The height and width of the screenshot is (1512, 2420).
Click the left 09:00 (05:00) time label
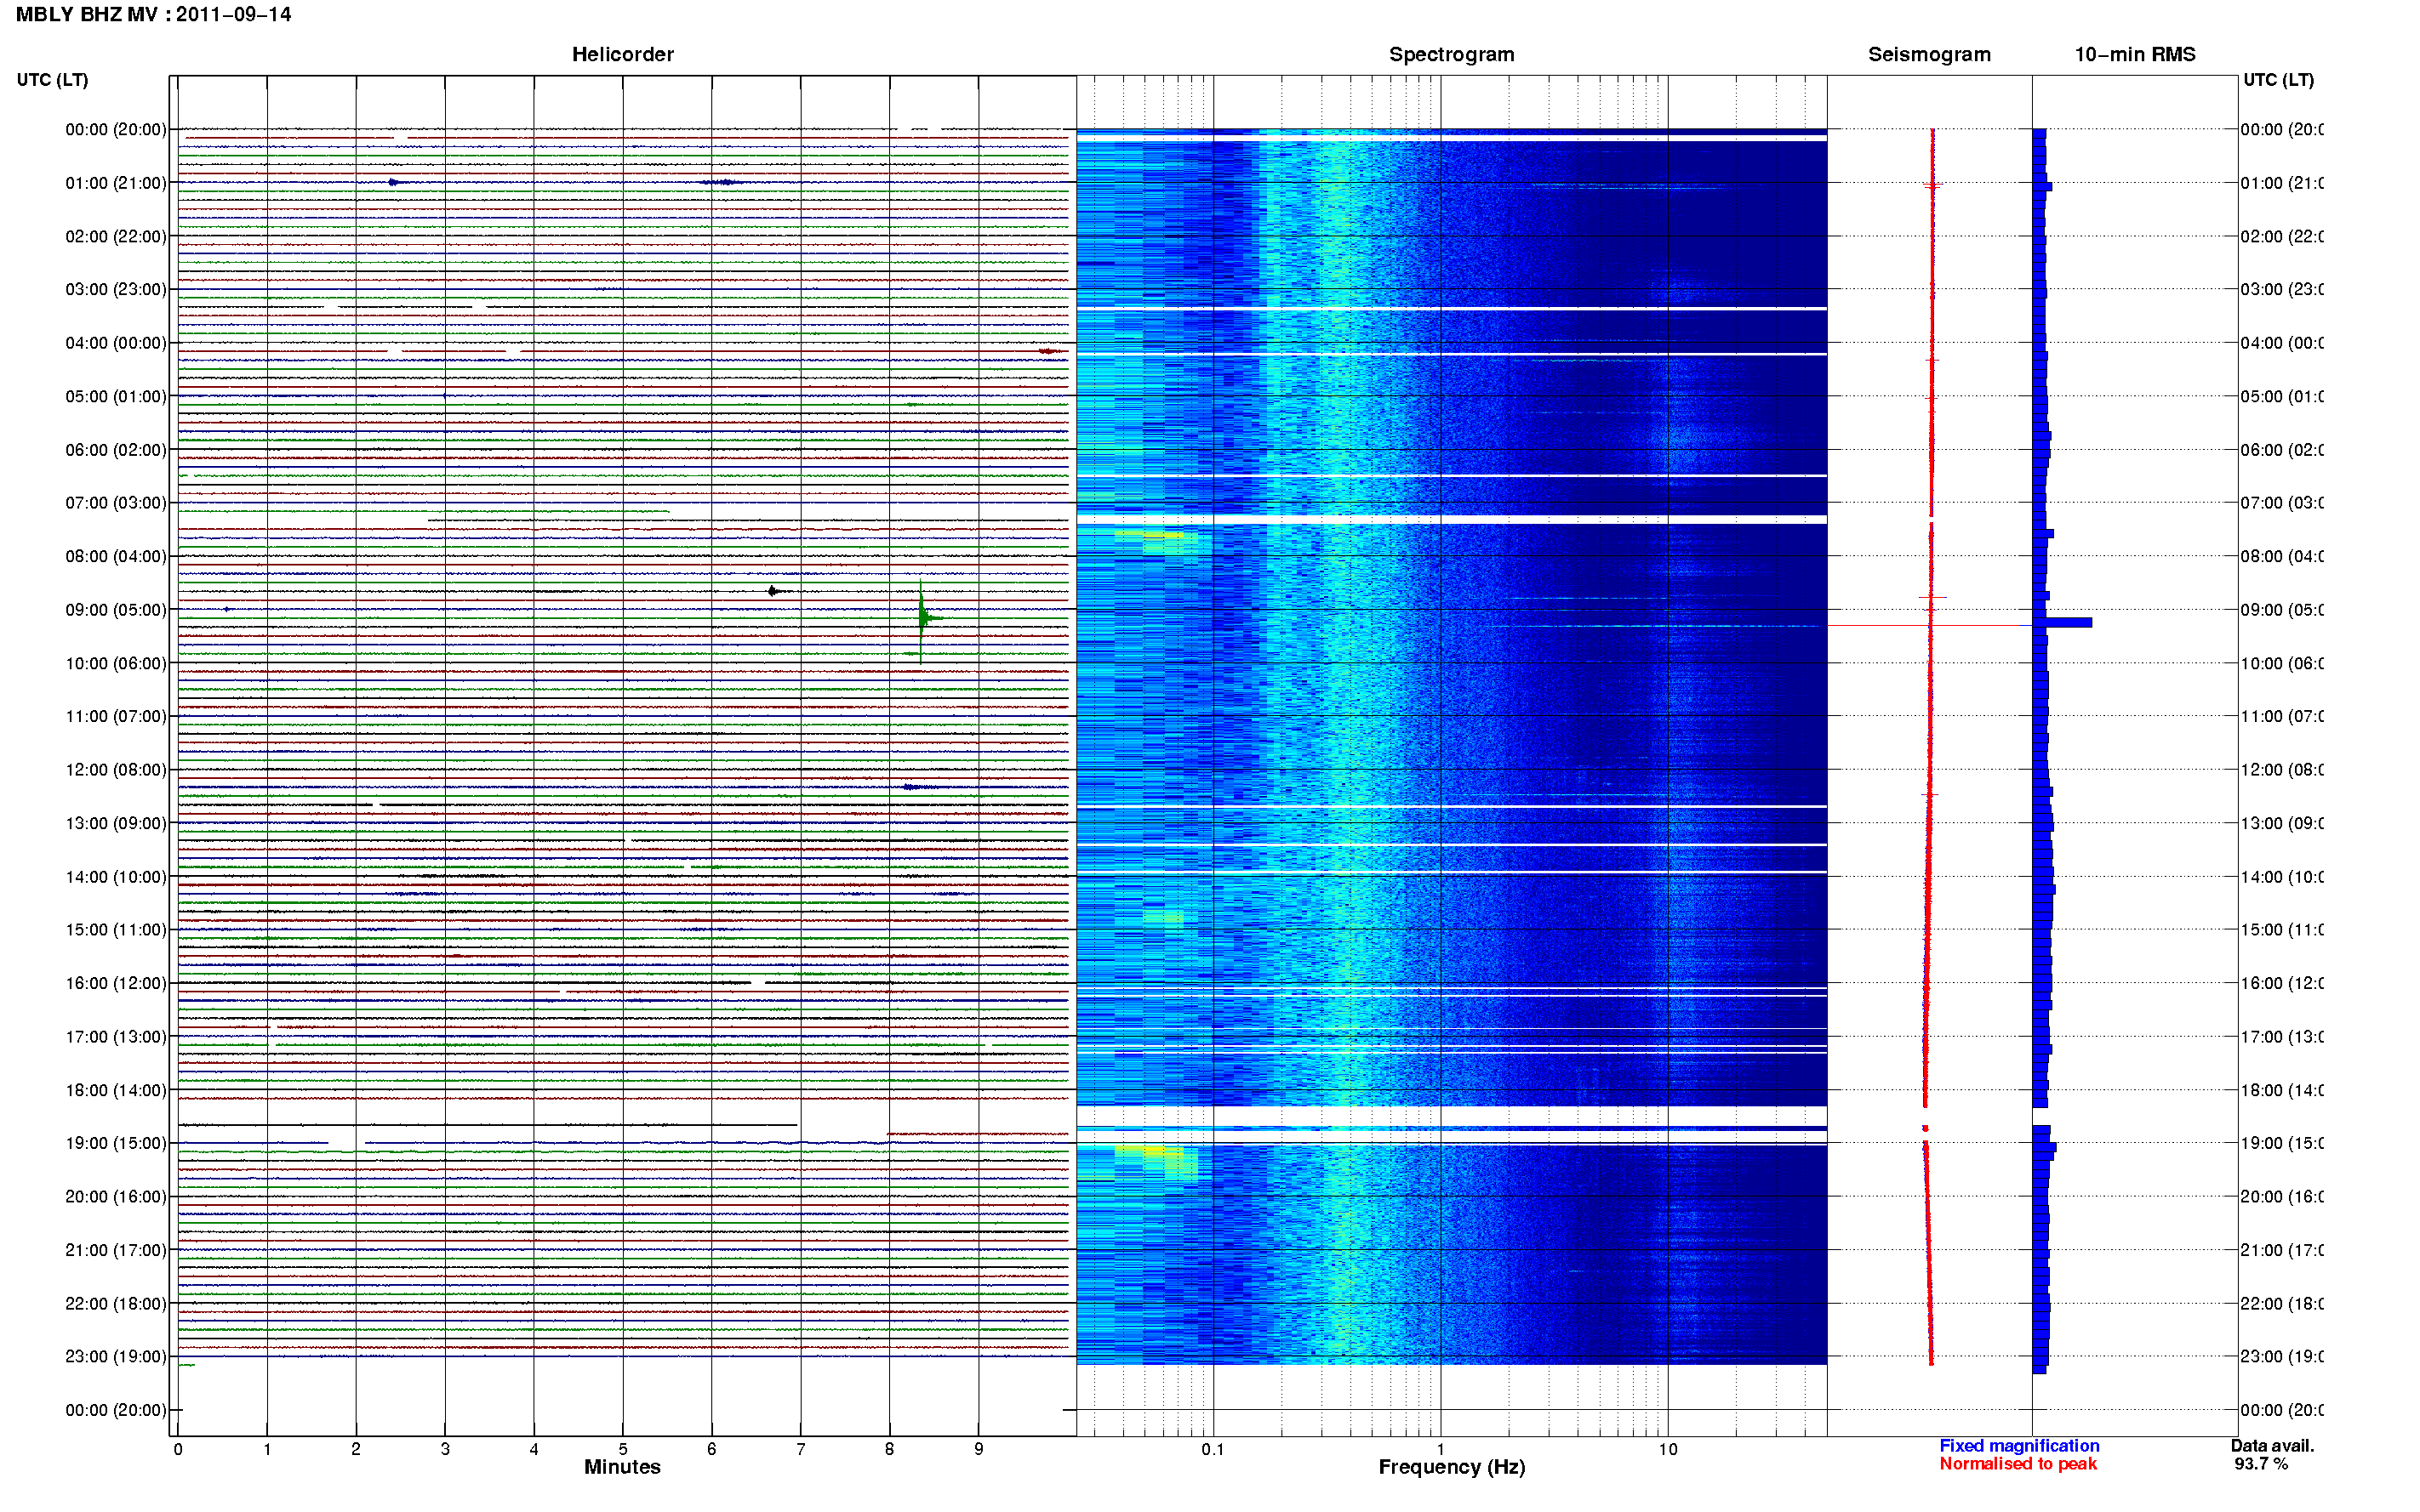click(x=116, y=610)
